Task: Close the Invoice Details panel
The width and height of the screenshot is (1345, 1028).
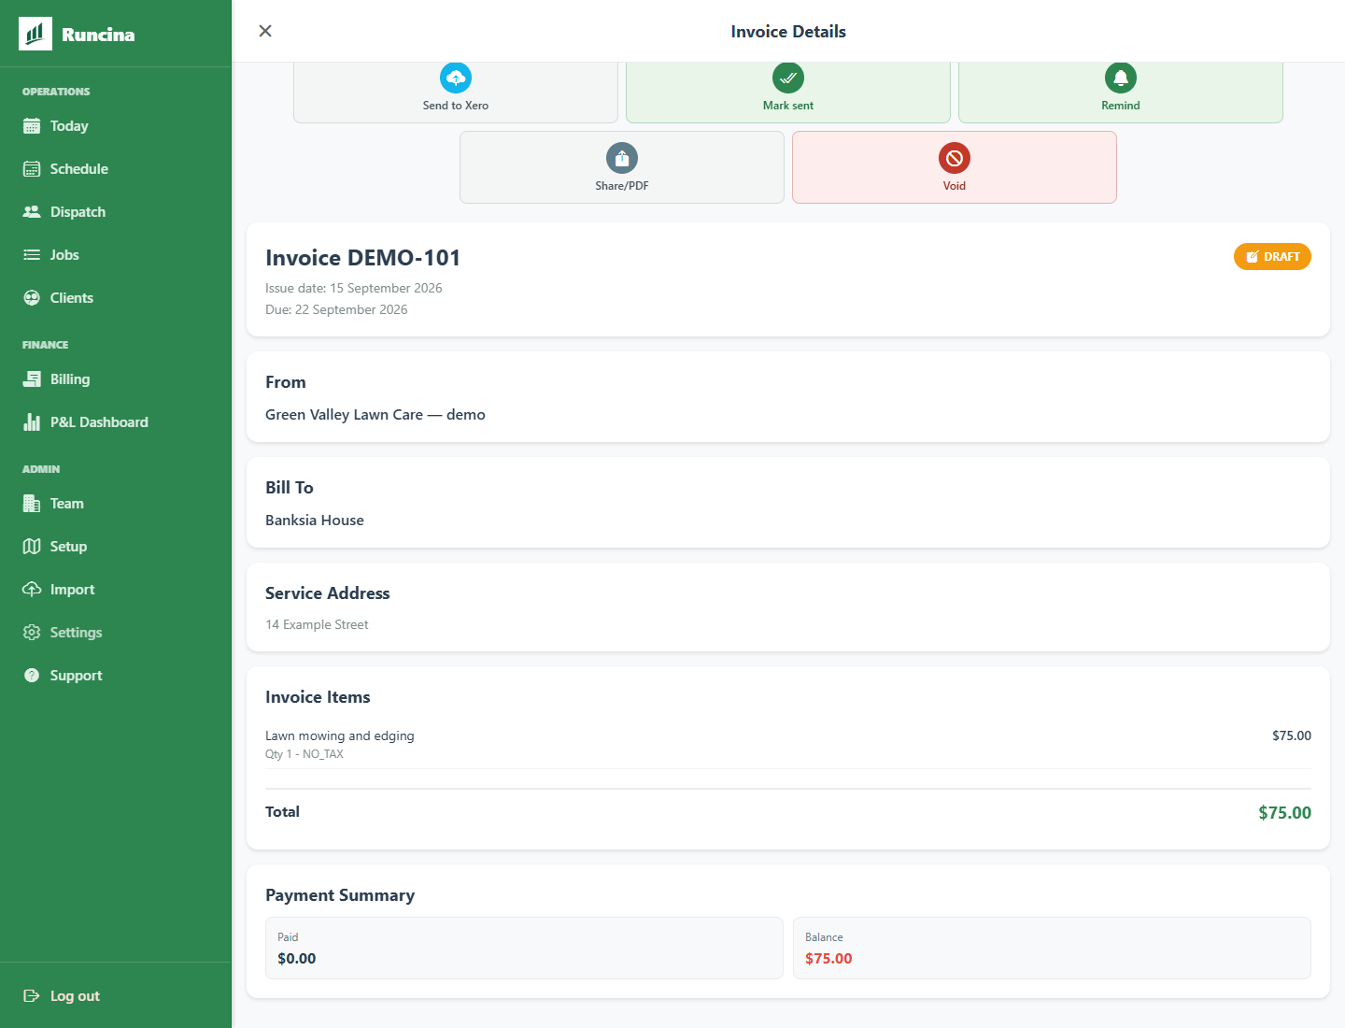Action: pyautogui.click(x=265, y=31)
